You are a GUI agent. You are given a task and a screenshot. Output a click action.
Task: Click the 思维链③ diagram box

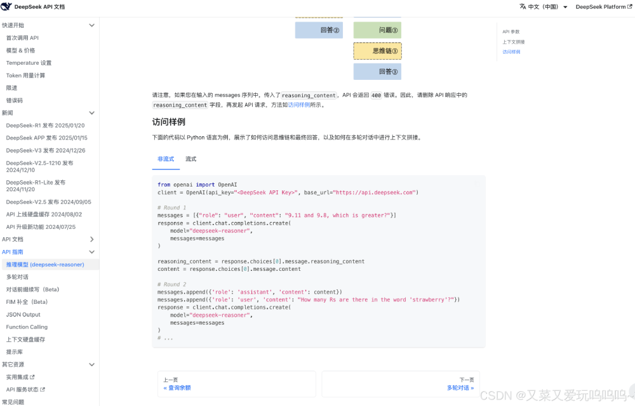[377, 51]
